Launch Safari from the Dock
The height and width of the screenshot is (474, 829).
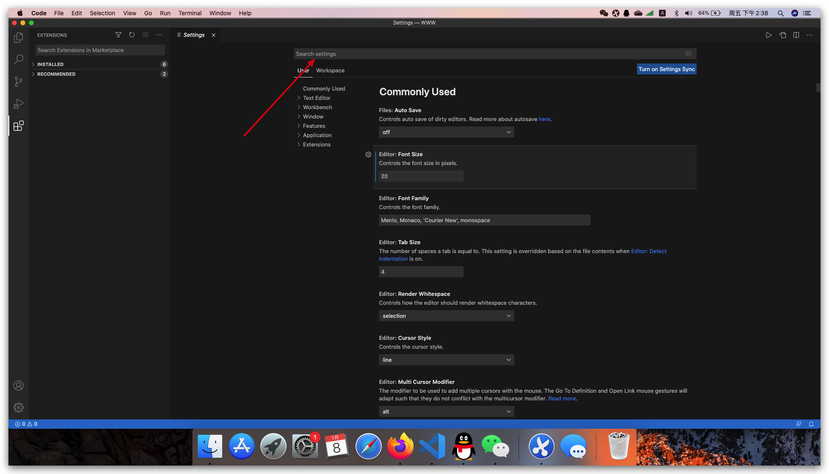coord(368,446)
